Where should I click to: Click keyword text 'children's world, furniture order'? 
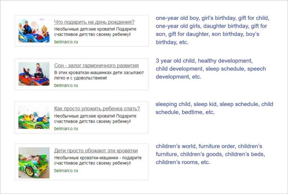(195, 146)
